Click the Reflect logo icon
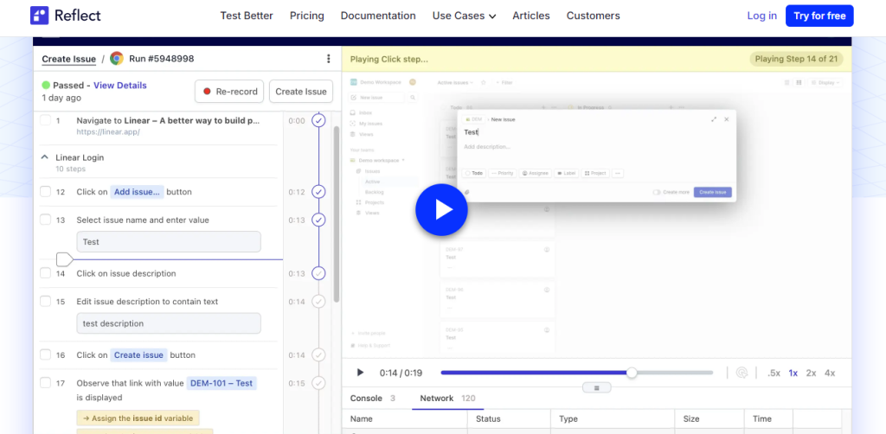The image size is (886, 434). 40,16
